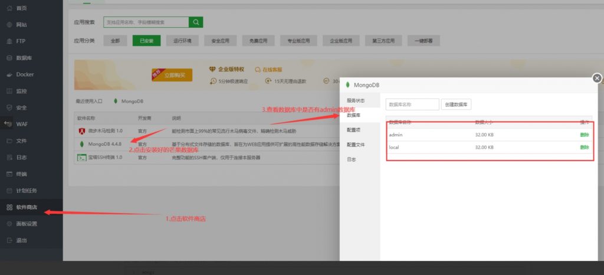Select the 已安装 category filter
This screenshot has height=275, width=604.
146,41
